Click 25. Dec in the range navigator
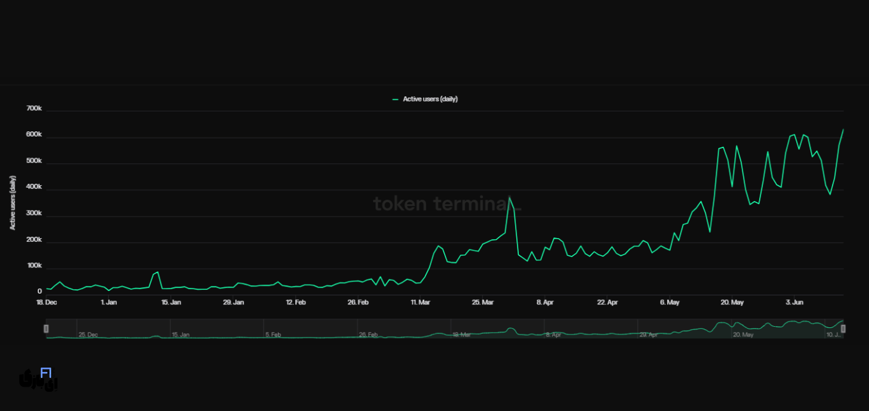 point(88,334)
